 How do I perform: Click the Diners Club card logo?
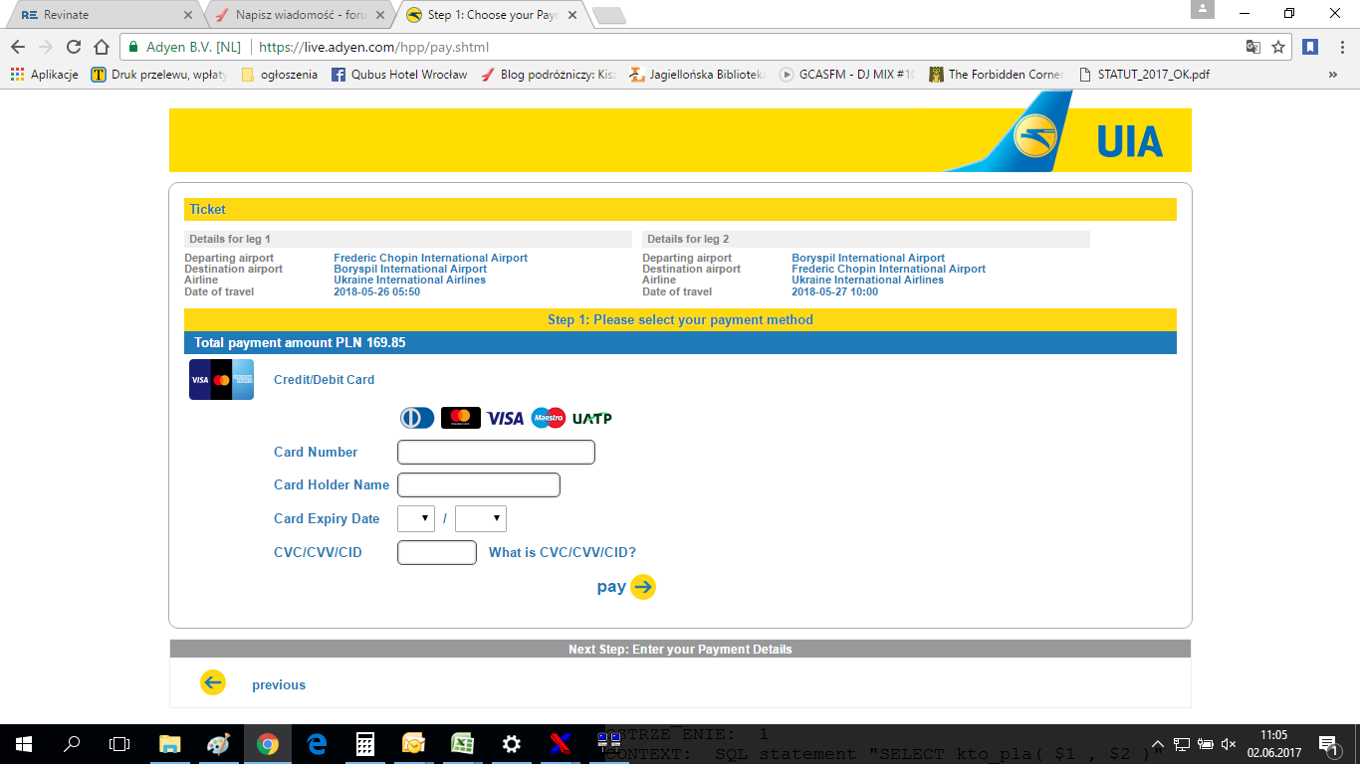coord(417,418)
